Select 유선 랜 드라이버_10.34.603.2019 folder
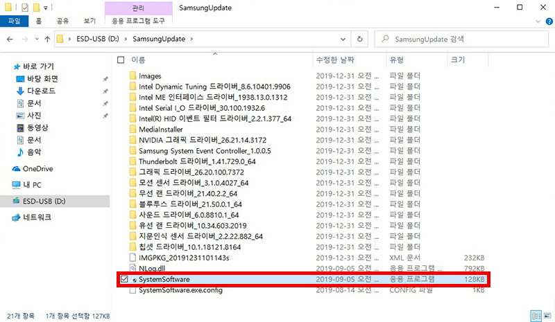555x322 pixels. (x=193, y=226)
